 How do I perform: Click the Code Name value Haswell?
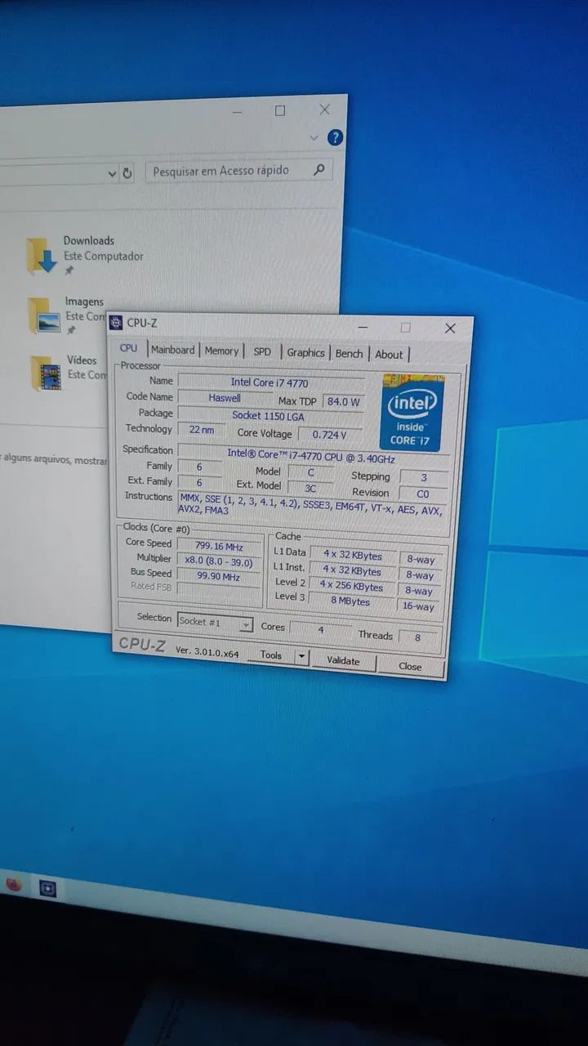[225, 398]
